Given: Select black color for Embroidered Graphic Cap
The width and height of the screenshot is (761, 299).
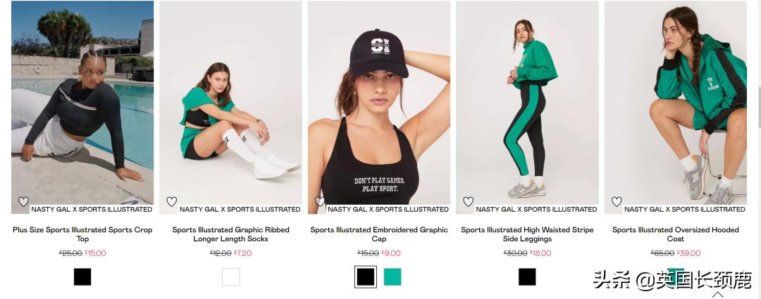Looking at the screenshot, I should (366, 277).
